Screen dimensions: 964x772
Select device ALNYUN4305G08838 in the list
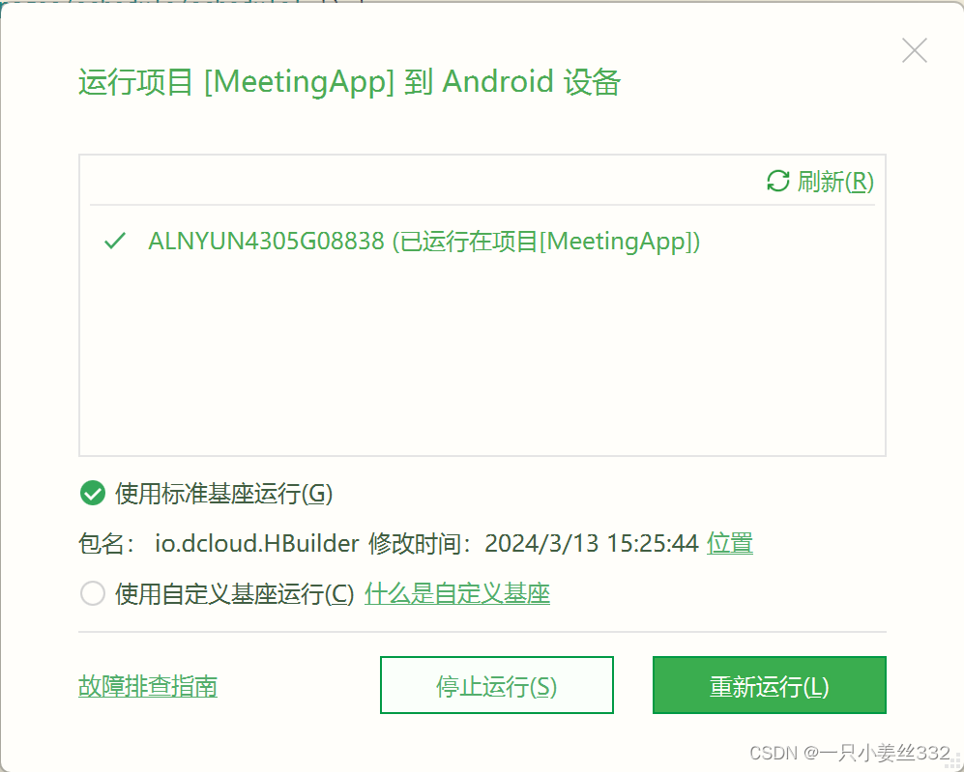coord(482,241)
